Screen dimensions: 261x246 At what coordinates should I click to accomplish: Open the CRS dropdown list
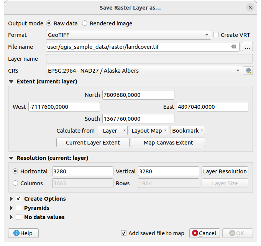(144, 71)
